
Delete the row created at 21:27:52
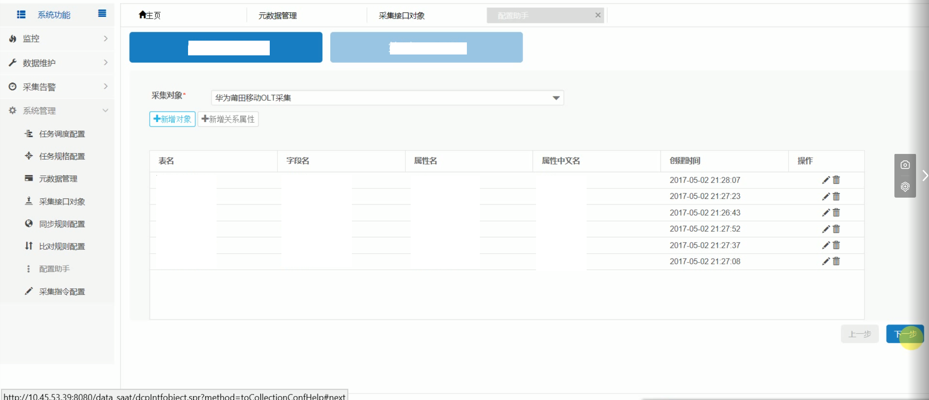point(836,229)
